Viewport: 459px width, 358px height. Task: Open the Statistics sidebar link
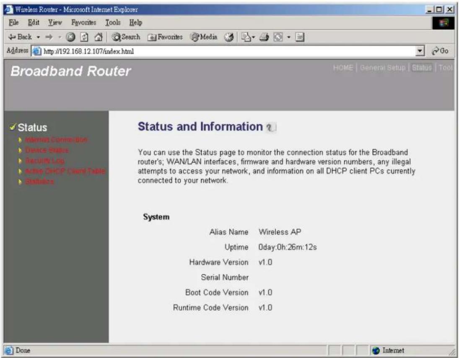39,182
